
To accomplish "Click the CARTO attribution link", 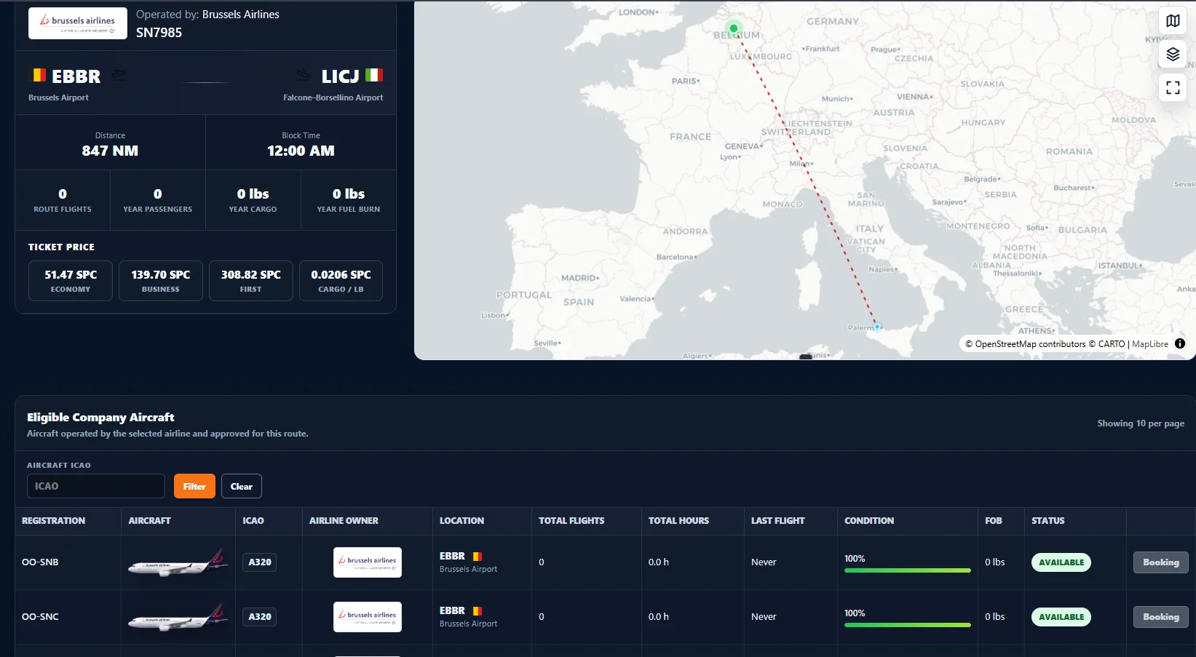I will pos(1112,344).
